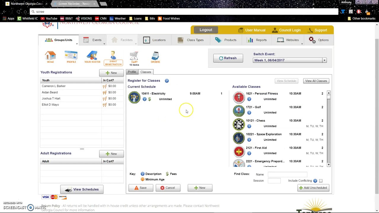
Task: Show description info for Golf class
Action: [x=249, y=113]
